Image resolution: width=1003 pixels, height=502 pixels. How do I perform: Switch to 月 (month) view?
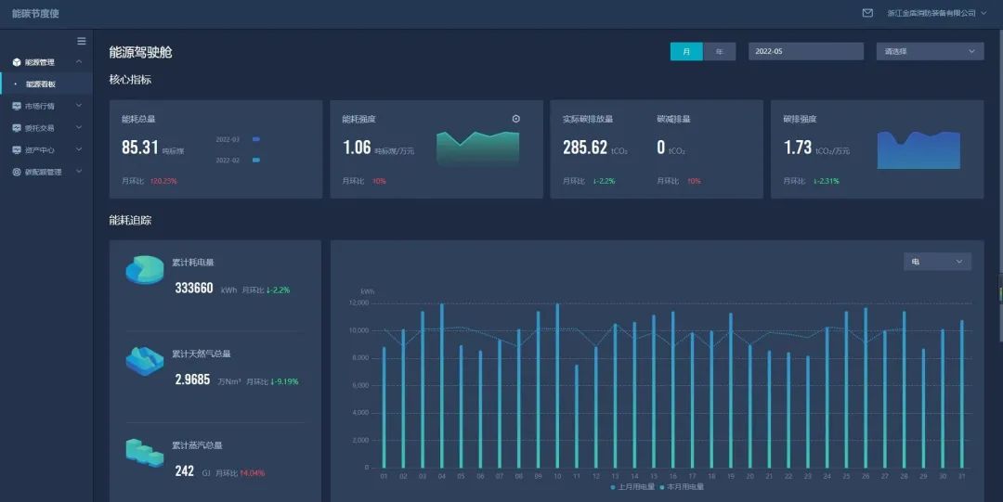(686, 52)
